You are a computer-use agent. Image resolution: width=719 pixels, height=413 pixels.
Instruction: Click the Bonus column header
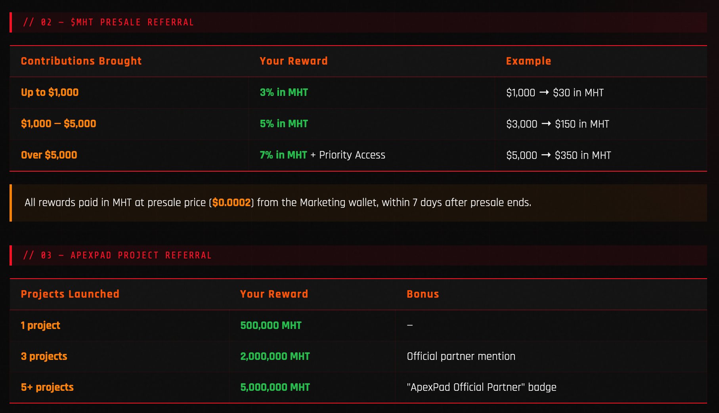coord(423,294)
